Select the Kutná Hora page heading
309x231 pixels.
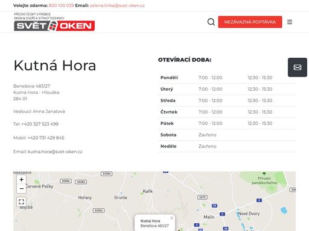click(x=55, y=66)
